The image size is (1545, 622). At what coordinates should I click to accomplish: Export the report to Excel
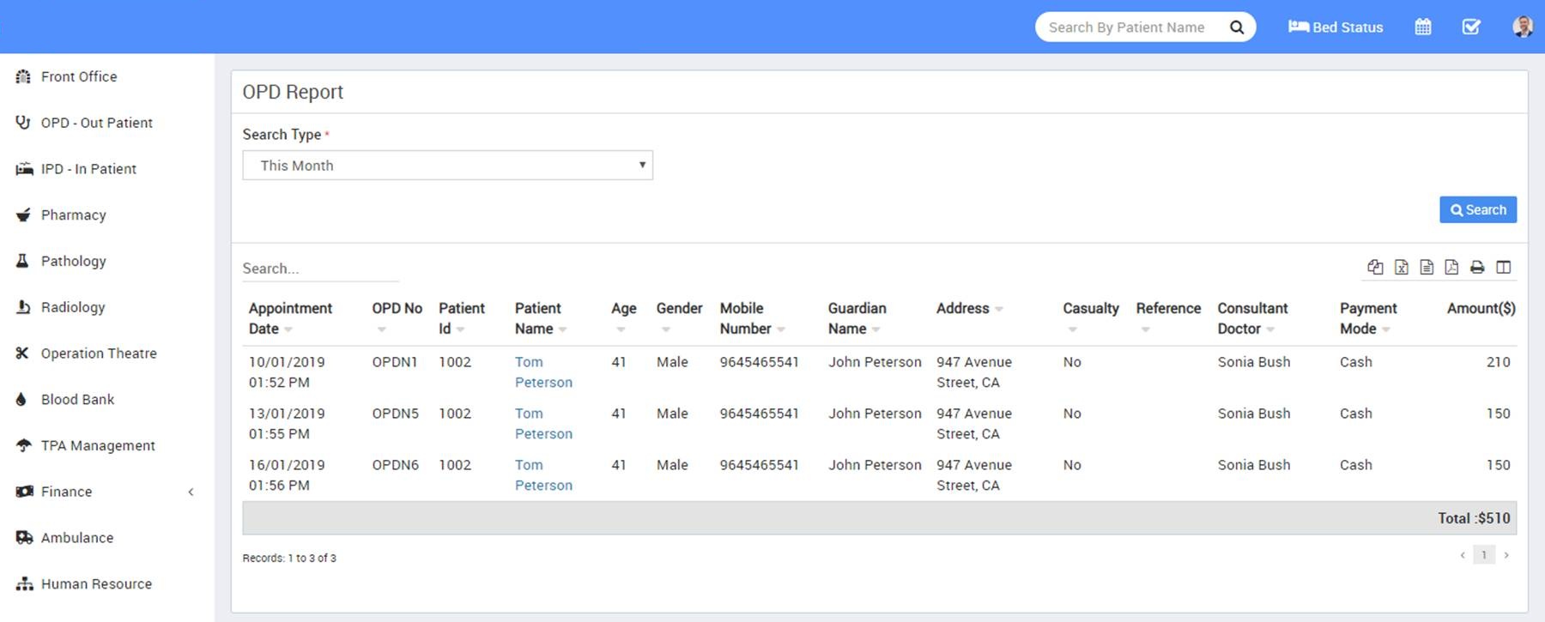coord(1401,267)
